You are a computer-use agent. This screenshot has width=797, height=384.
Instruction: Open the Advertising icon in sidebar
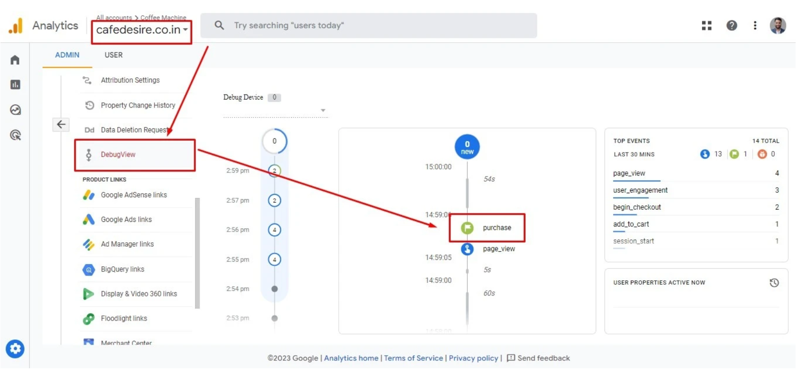pyautogui.click(x=15, y=135)
